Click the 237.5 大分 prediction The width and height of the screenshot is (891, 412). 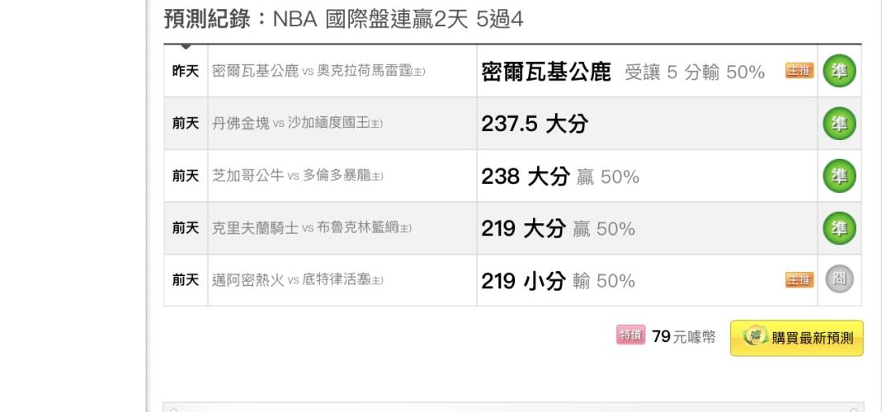535,124
